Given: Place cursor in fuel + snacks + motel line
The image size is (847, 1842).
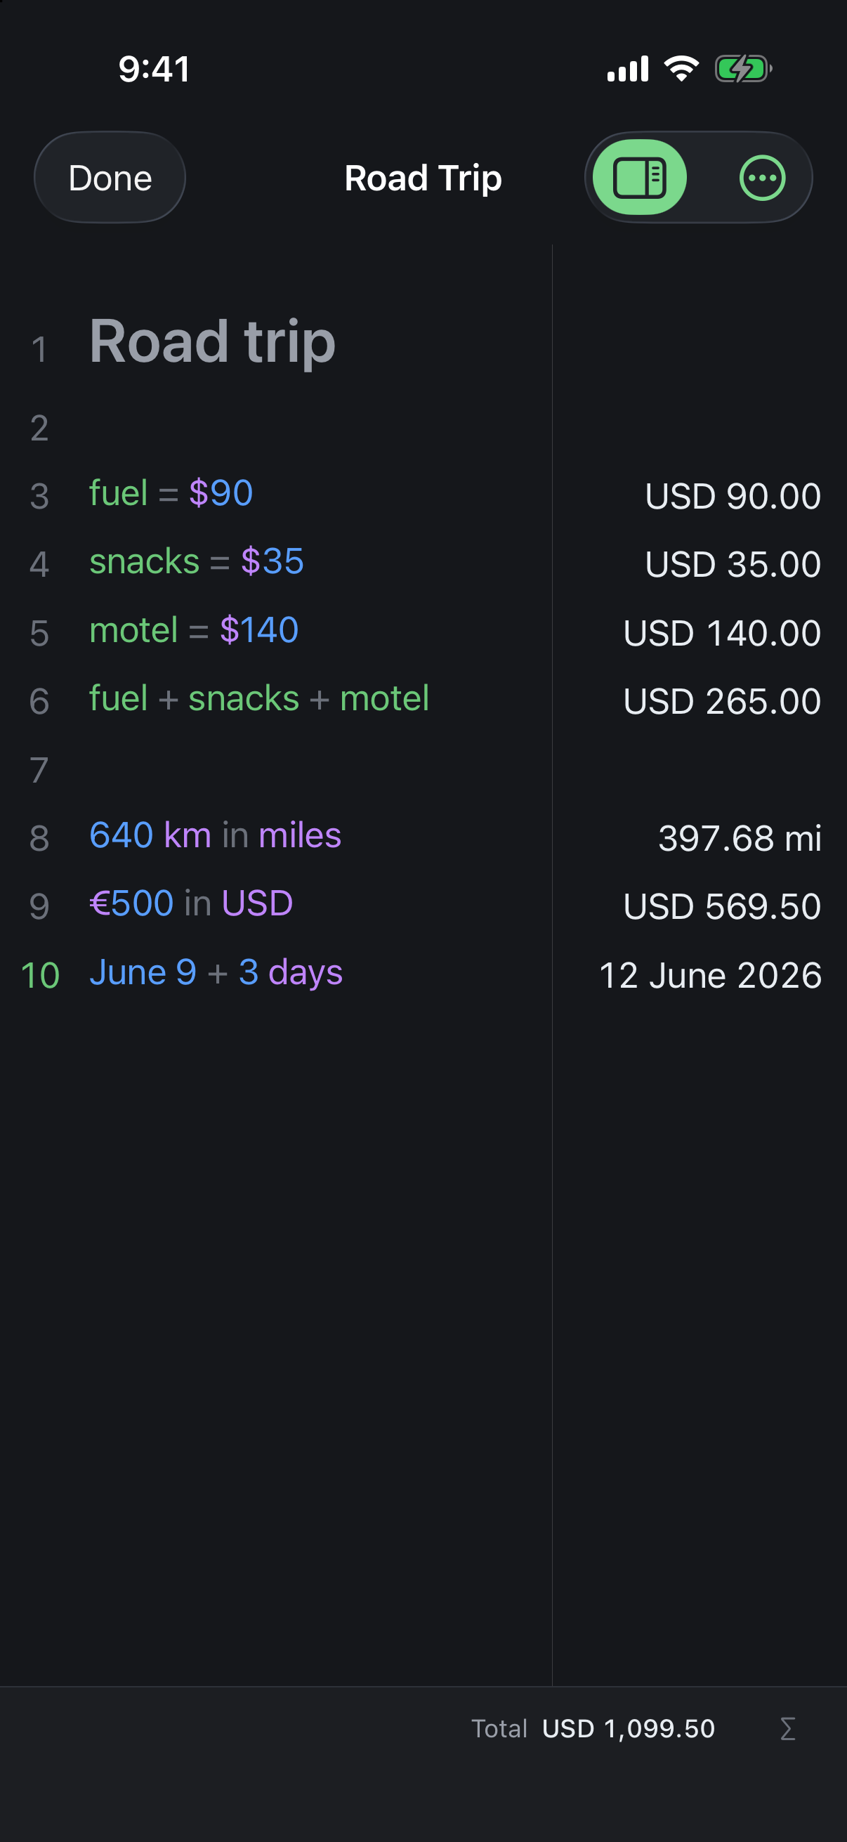Looking at the screenshot, I should pos(258,698).
